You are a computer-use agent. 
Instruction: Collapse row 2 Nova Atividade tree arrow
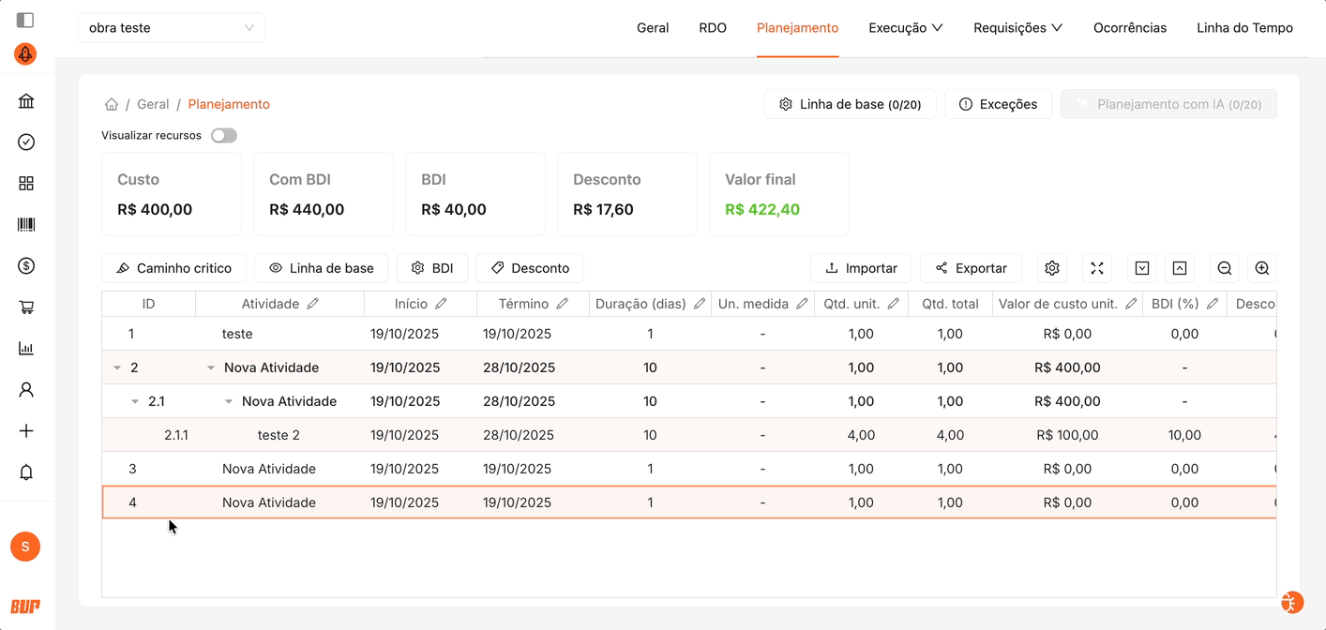(x=117, y=368)
